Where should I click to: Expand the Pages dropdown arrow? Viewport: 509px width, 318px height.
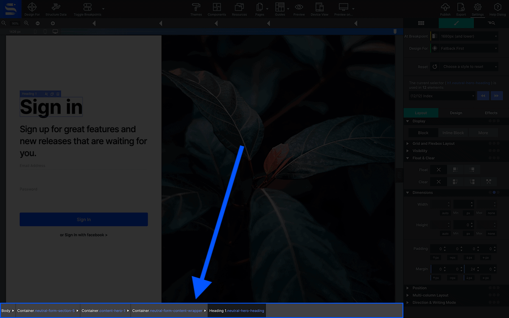(x=267, y=8)
